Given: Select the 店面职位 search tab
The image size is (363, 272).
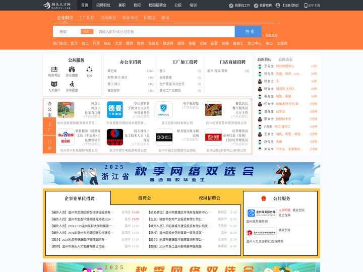Looking at the screenshot, I should pos(108,18).
